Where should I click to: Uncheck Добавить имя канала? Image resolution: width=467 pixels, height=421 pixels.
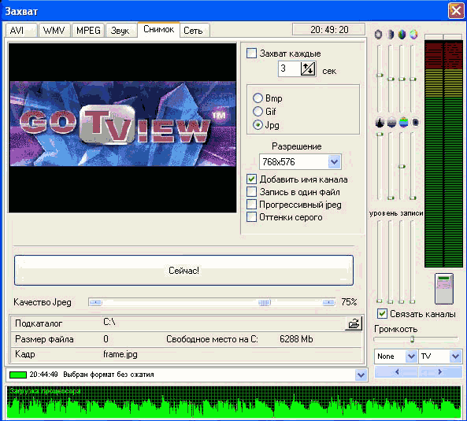[x=251, y=179]
